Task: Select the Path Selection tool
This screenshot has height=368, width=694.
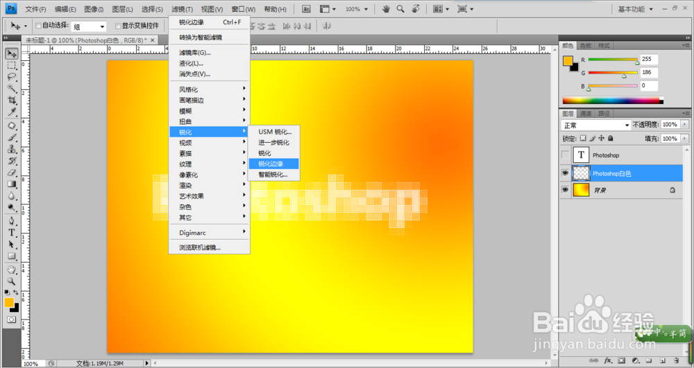Action: 12,245
